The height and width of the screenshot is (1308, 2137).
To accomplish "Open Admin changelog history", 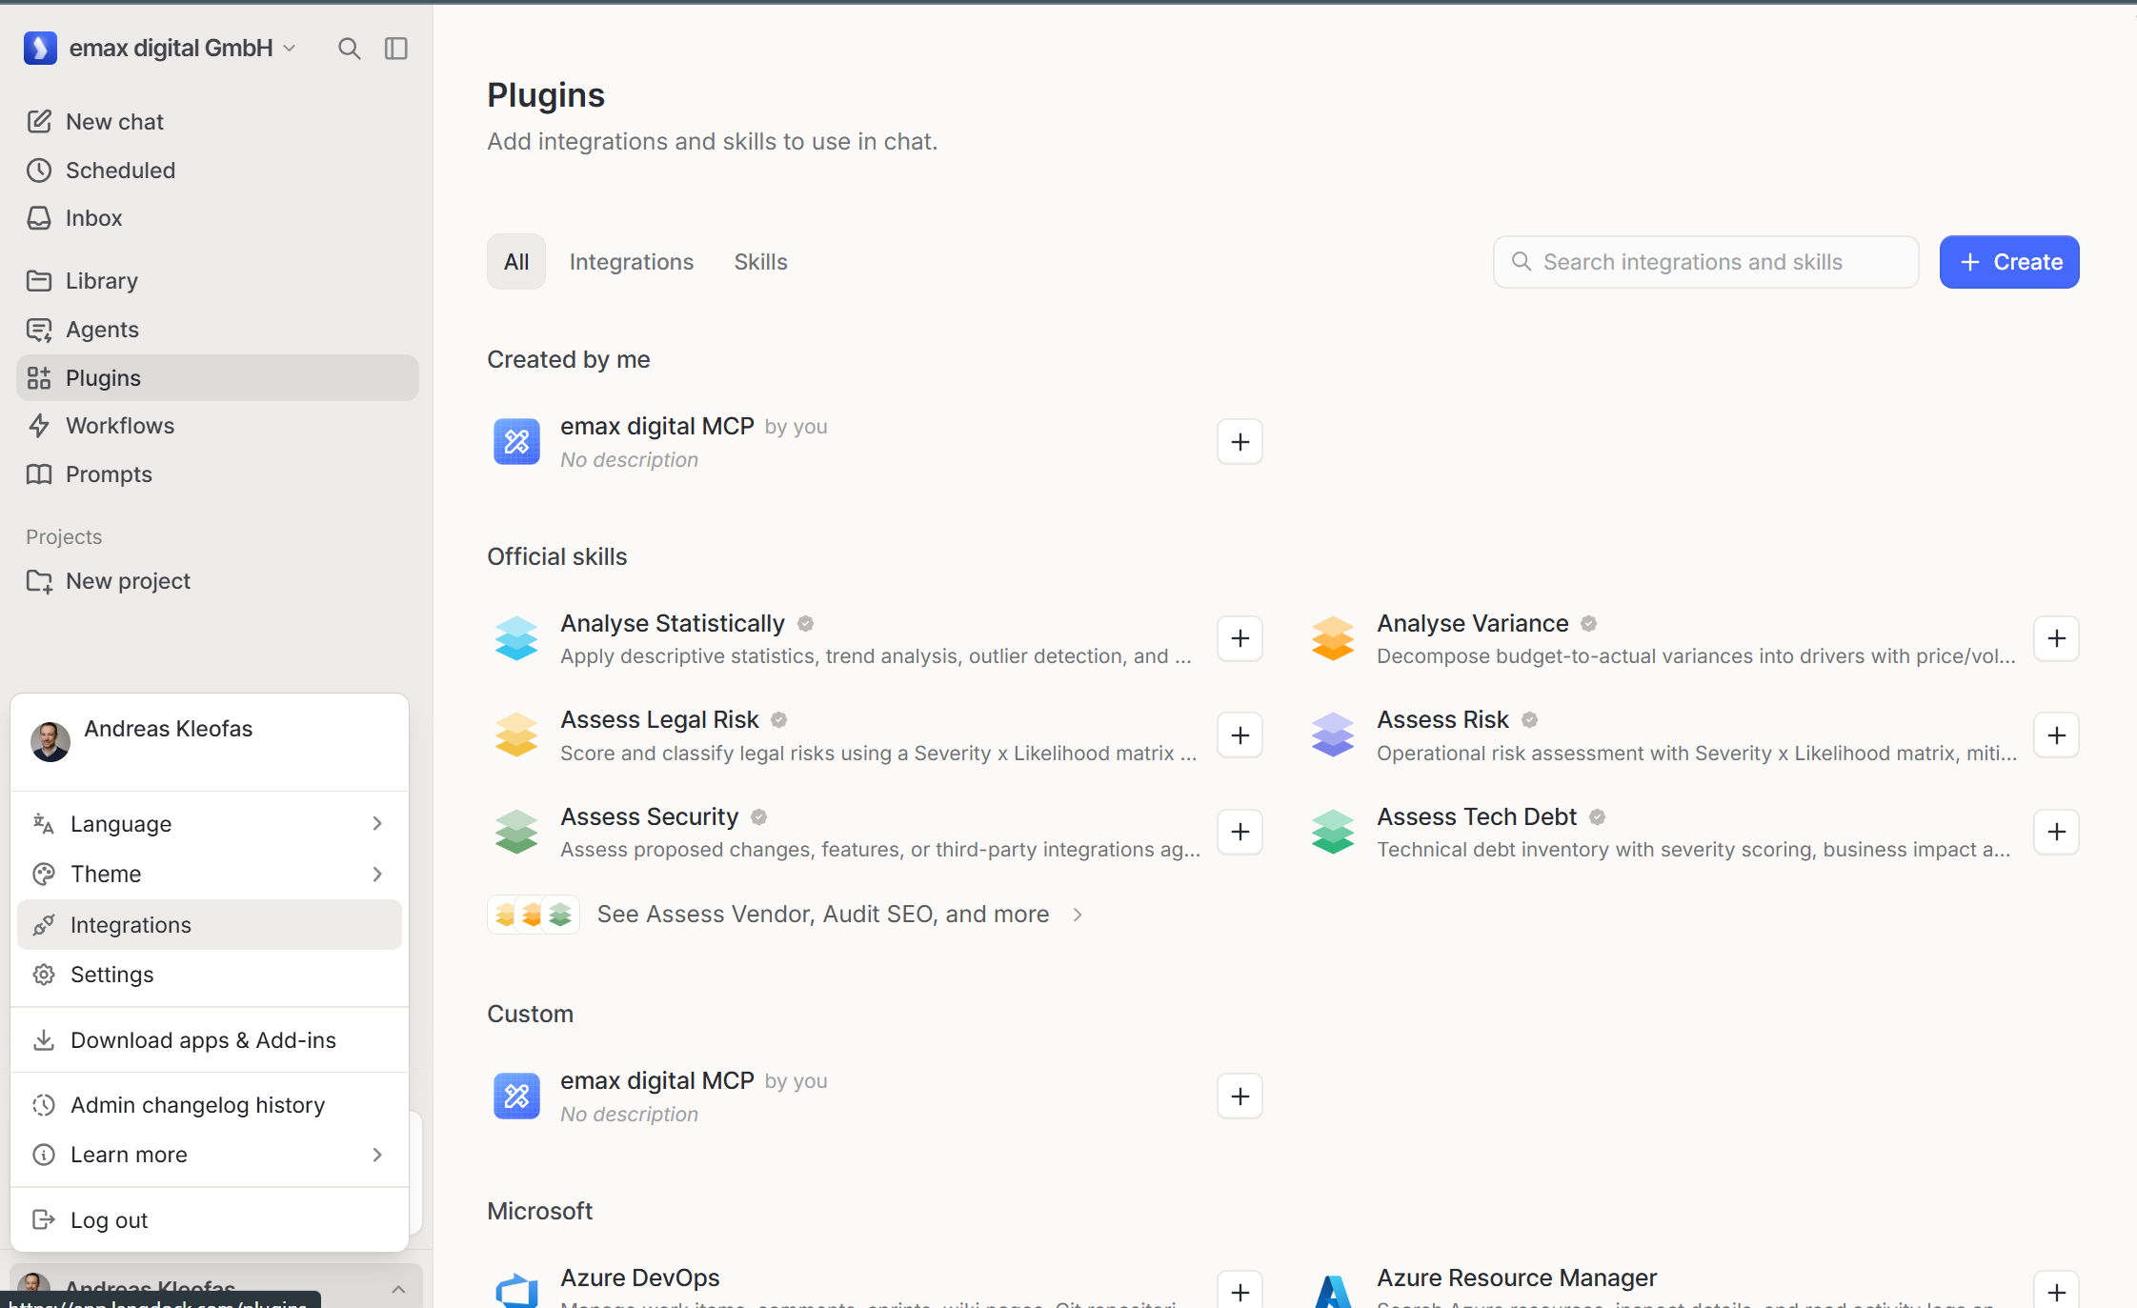I will click(210, 1105).
